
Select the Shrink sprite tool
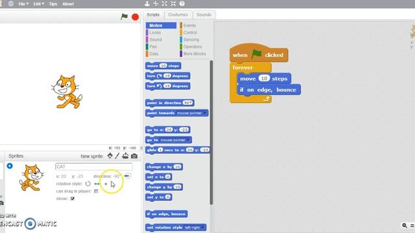(173, 3)
